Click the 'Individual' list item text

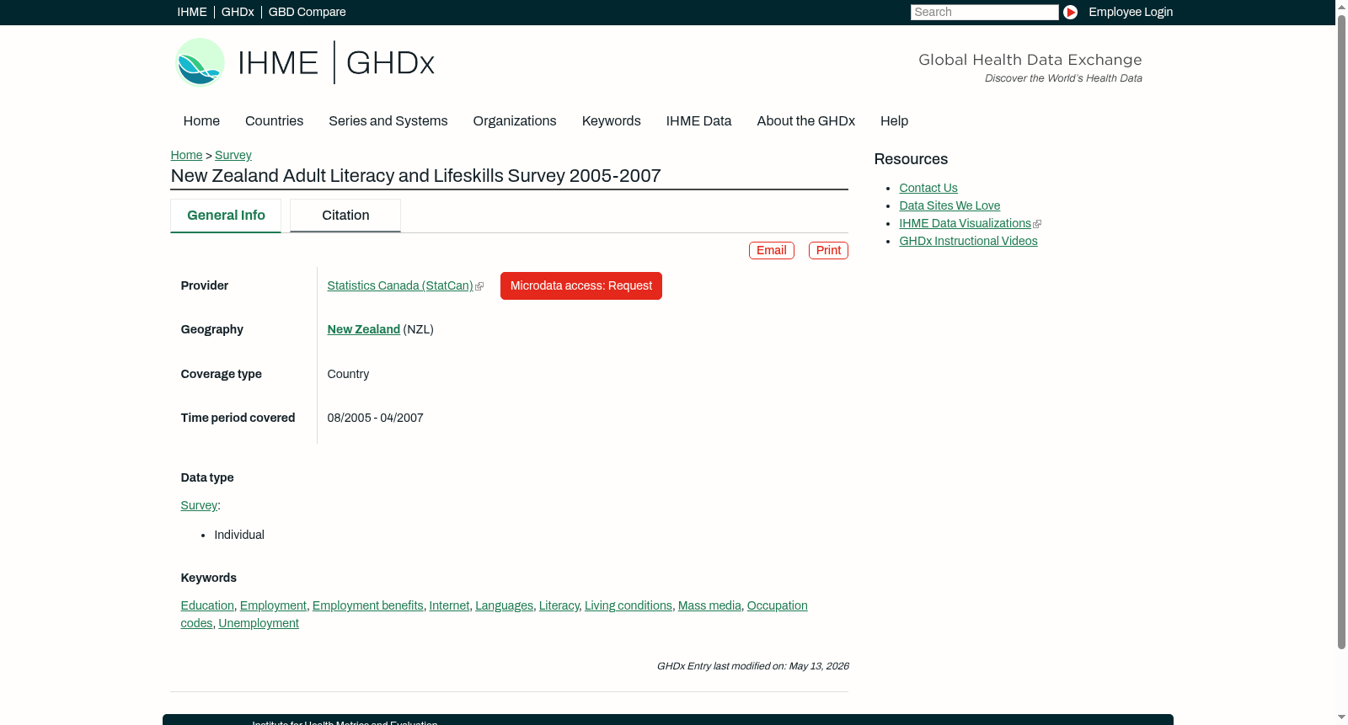(239, 535)
